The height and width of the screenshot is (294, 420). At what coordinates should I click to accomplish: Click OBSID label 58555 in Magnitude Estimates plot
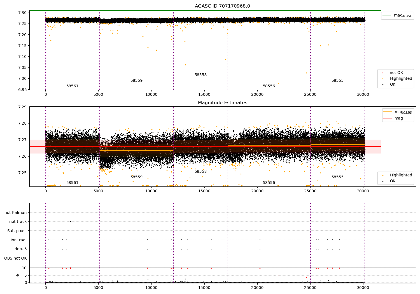coord(338,177)
